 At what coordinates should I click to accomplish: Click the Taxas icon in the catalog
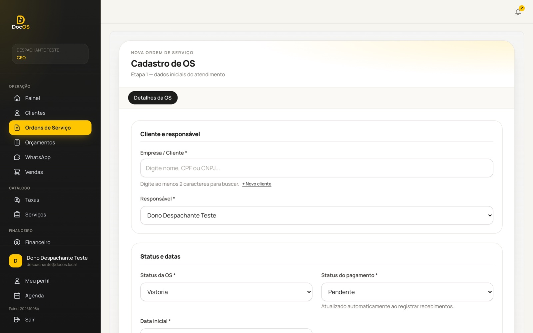point(17,200)
